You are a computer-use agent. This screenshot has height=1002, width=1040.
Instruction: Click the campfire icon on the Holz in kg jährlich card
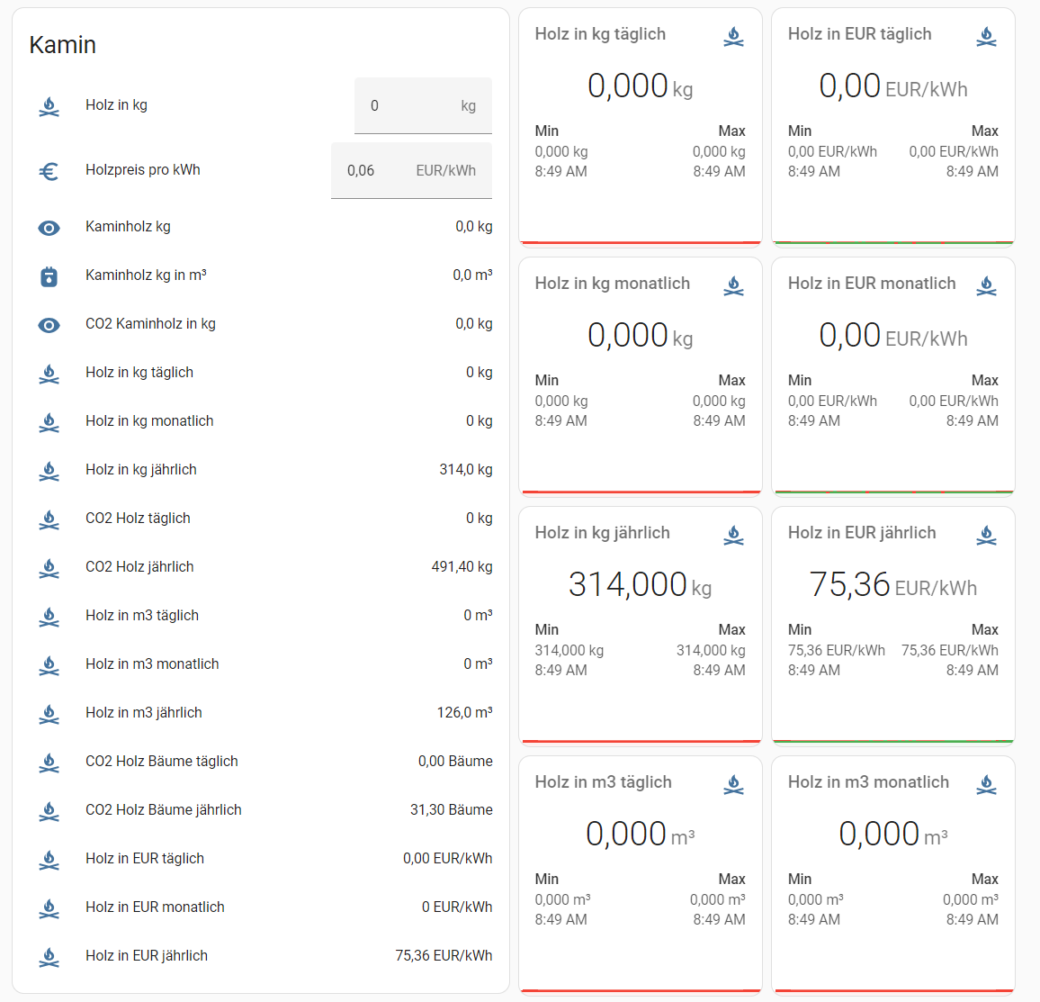[733, 535]
